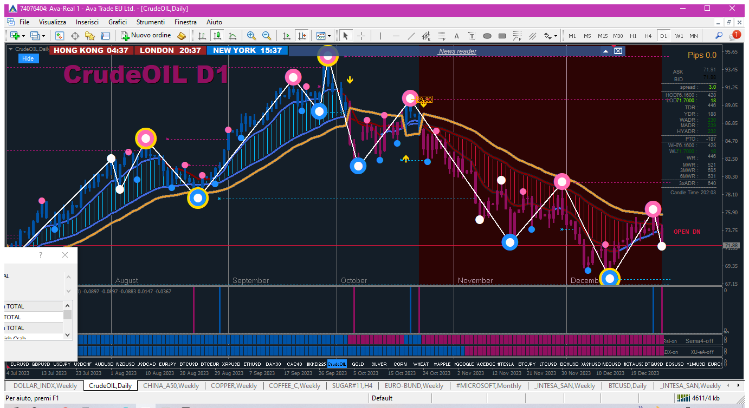The image size is (749, 408).
Task: Select the EURUSD symbol button
Action: (x=20, y=364)
